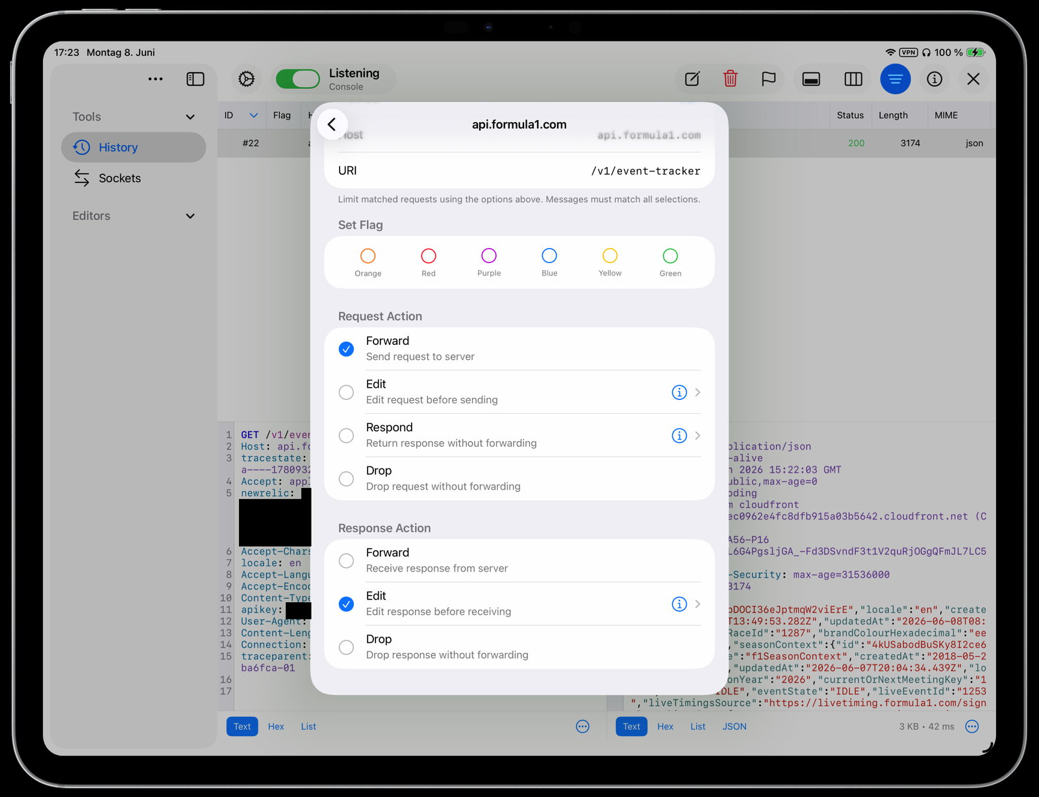Click the 200 status value
This screenshot has height=797, width=1039.
(x=856, y=144)
